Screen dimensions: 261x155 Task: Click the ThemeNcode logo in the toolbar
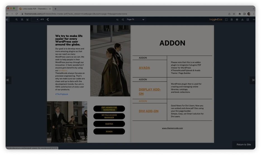(x=215, y=19)
